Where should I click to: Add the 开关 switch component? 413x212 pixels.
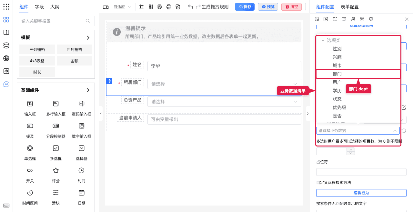point(30,175)
